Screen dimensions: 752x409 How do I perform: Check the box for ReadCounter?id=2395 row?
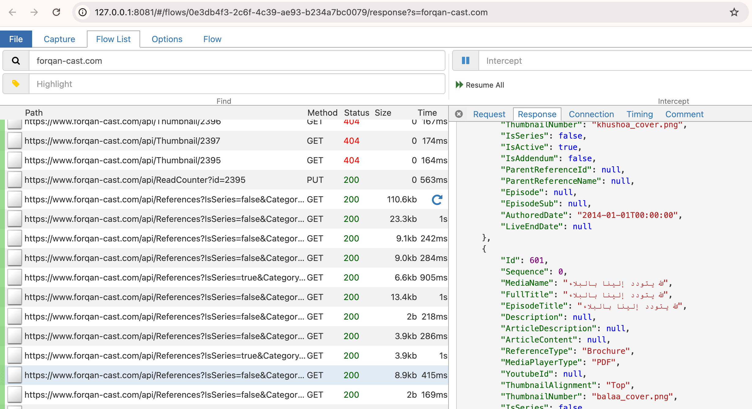pos(15,180)
